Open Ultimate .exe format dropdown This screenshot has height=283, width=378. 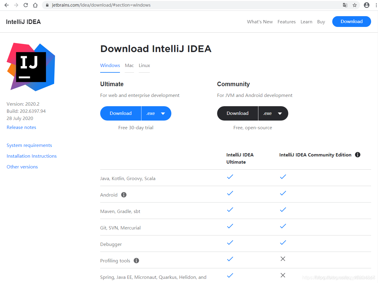tap(156, 113)
